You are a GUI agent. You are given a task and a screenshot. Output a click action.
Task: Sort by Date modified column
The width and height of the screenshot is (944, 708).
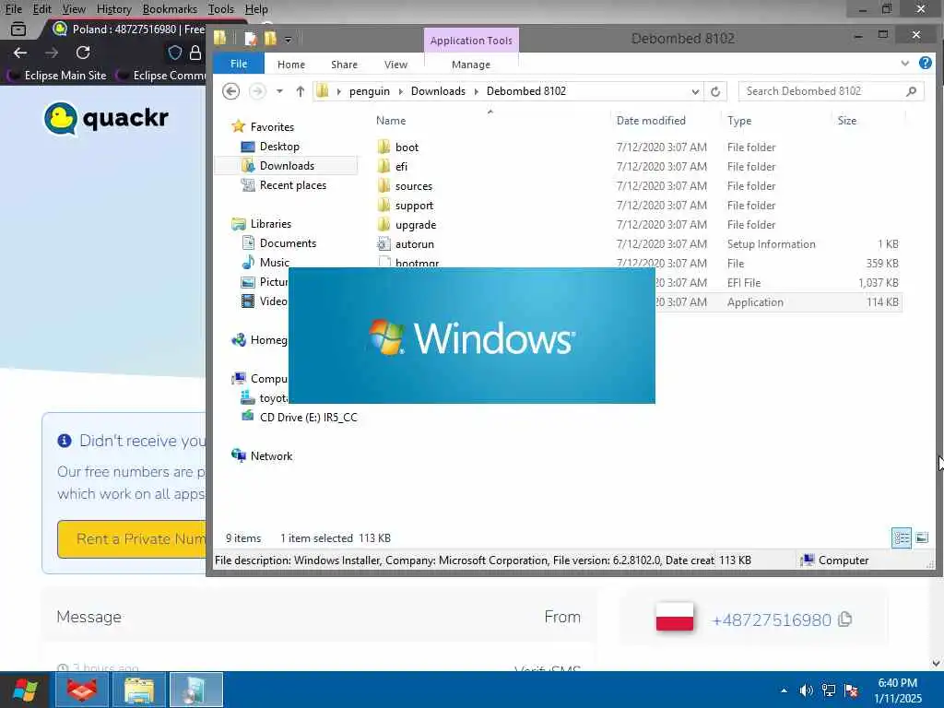[651, 121]
